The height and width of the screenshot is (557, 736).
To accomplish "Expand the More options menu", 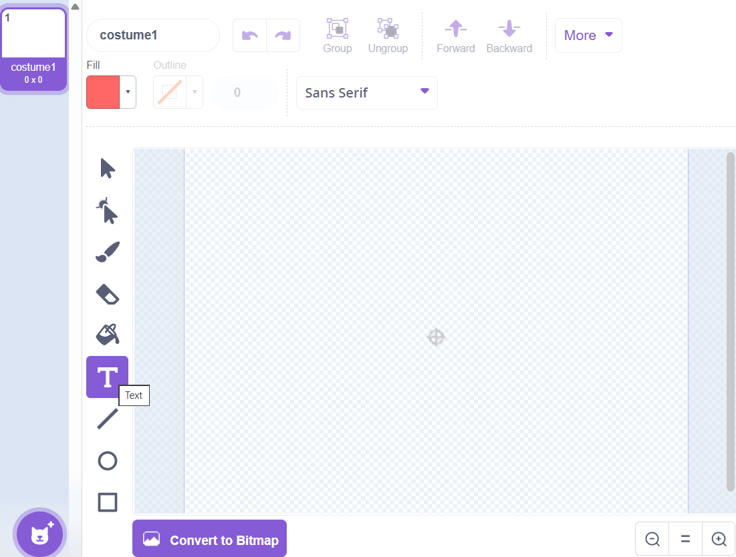I will click(x=588, y=35).
